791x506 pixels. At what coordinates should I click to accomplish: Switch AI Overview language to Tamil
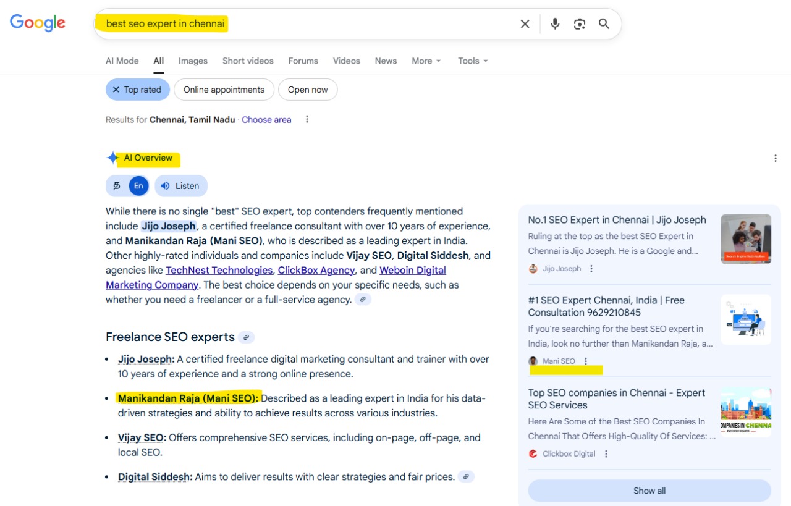[117, 186]
